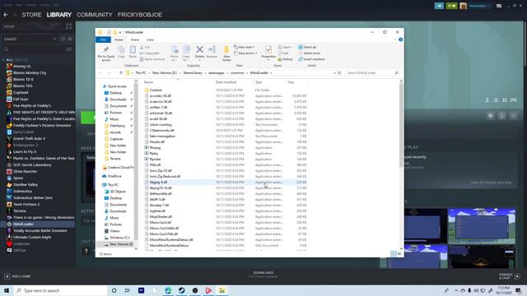Screen dimensions: 527x296
Task: Open the FRICKYBOBJOE profile tab
Action: click(140, 15)
